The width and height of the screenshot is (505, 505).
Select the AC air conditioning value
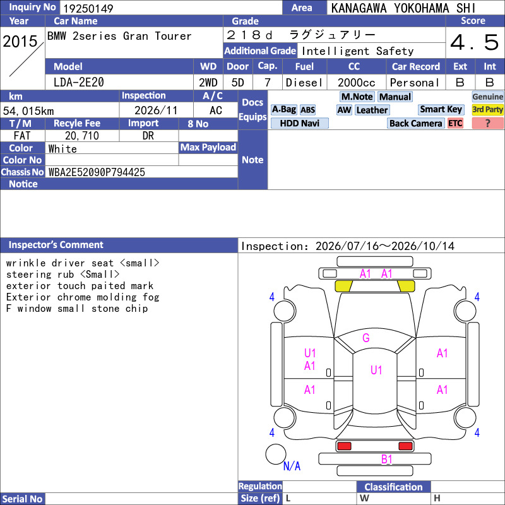click(x=215, y=110)
